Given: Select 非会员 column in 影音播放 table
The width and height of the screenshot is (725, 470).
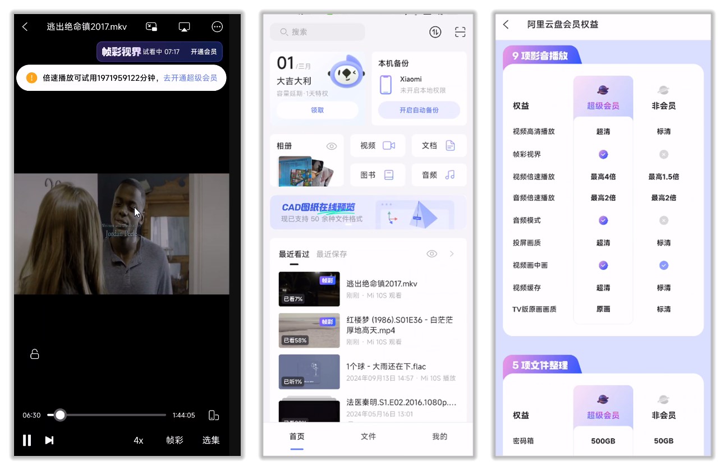Looking at the screenshot, I should [x=664, y=98].
